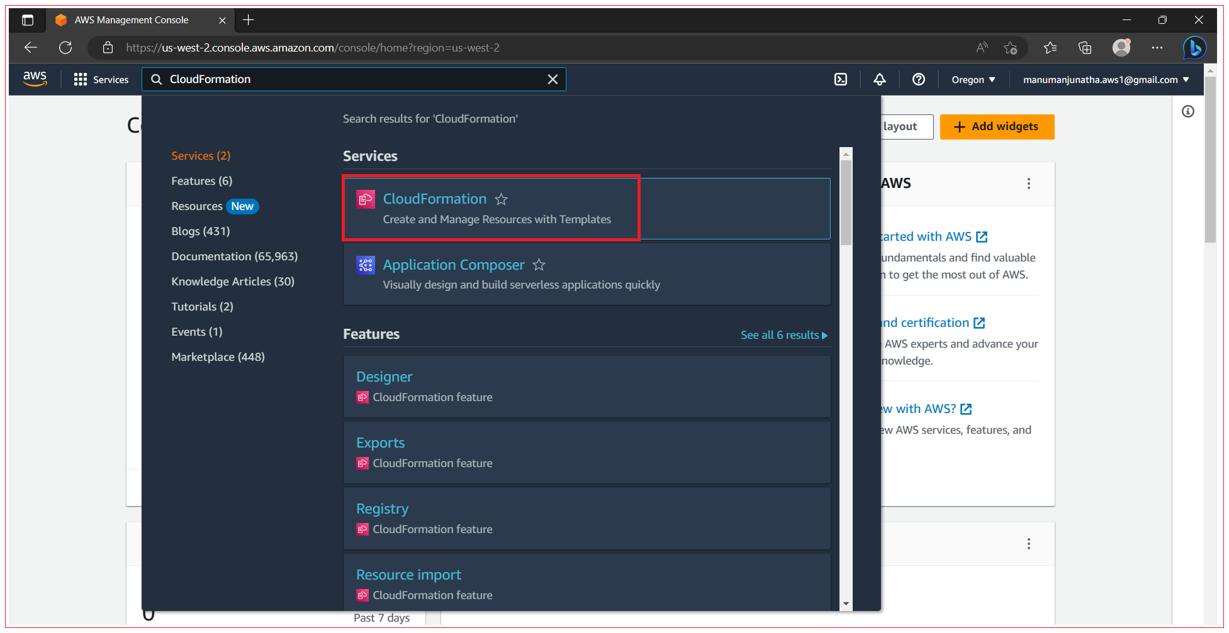Open the lower widget three-dot menu
The height and width of the screenshot is (633, 1229).
point(1029,544)
